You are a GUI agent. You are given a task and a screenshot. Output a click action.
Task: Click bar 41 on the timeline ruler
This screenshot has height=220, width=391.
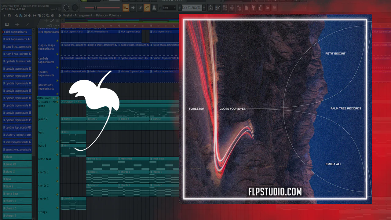tap(87, 26)
